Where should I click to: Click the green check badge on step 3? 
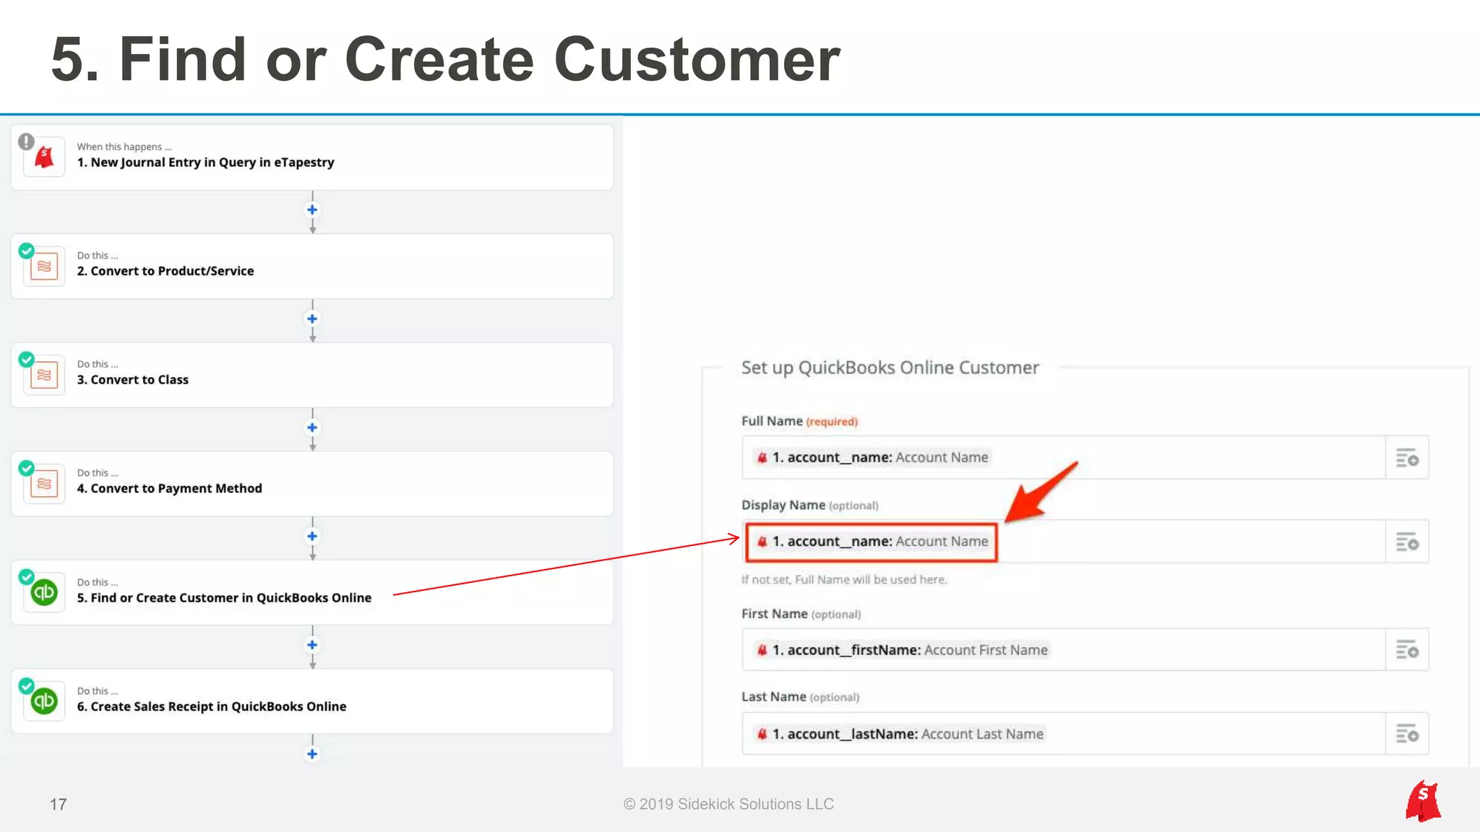point(26,359)
